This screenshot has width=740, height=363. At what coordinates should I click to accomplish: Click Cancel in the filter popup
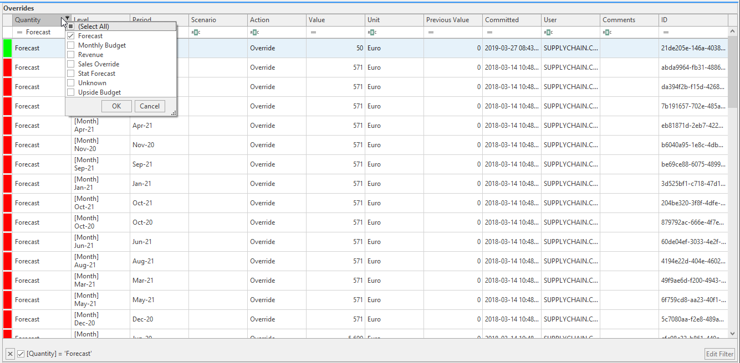150,106
